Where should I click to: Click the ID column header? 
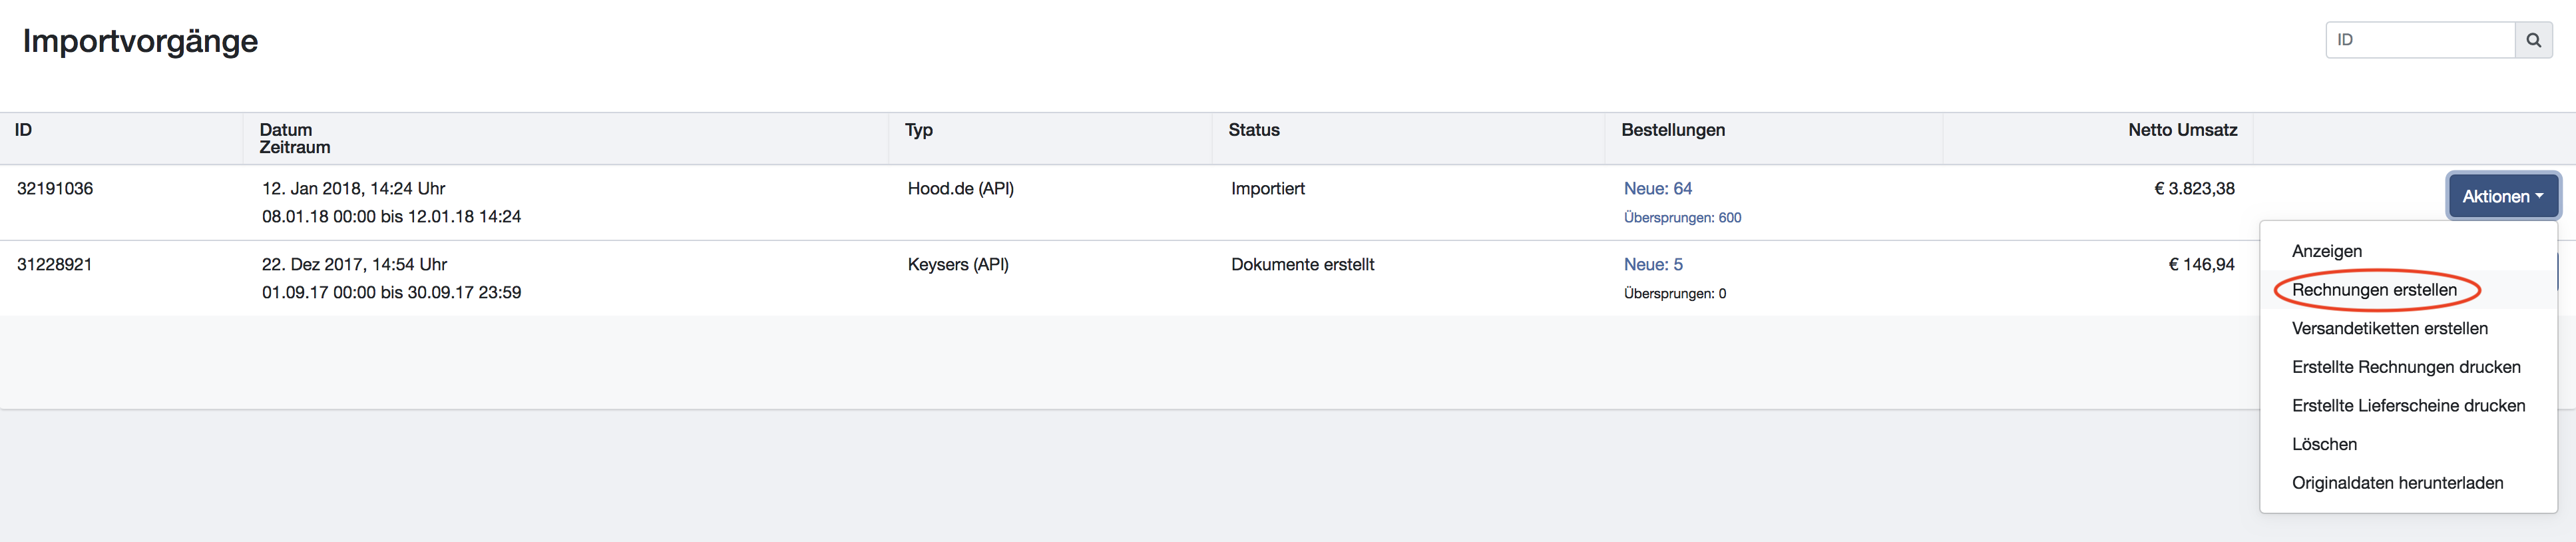(x=23, y=130)
